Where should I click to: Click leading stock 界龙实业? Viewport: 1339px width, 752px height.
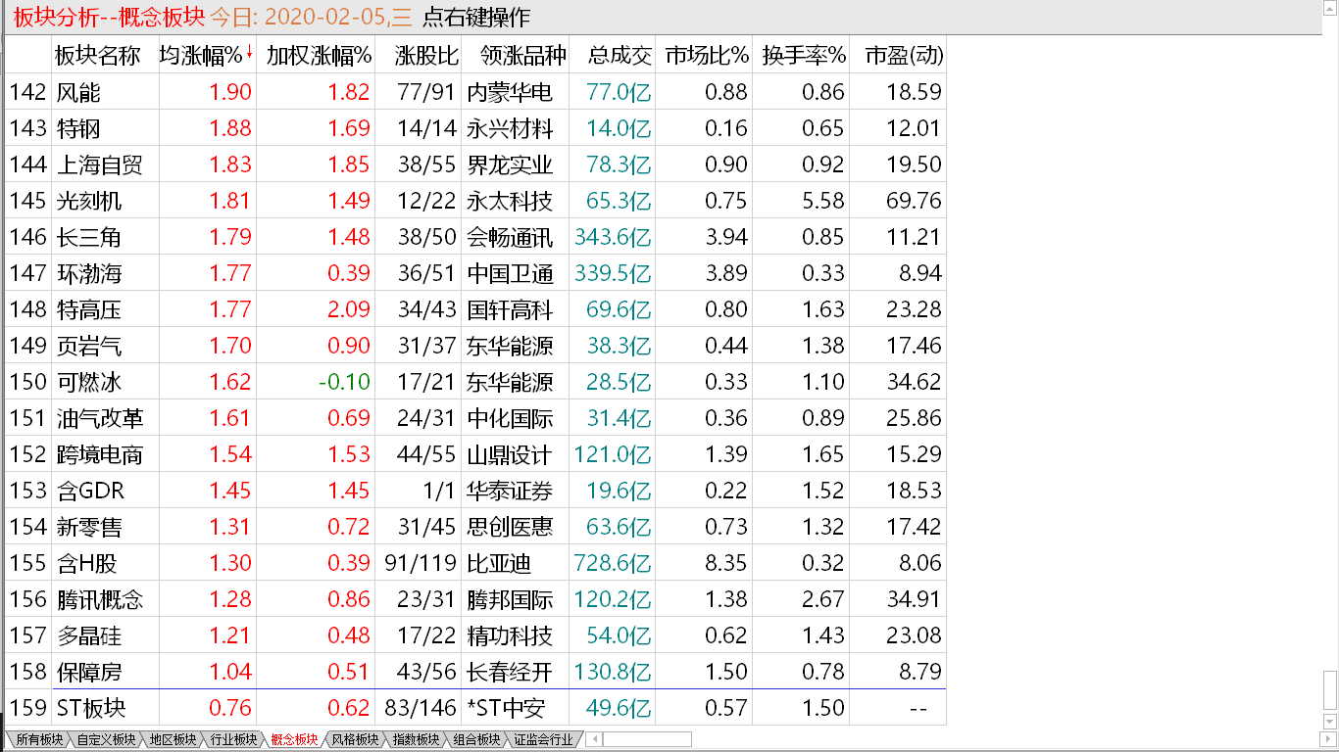pos(510,164)
